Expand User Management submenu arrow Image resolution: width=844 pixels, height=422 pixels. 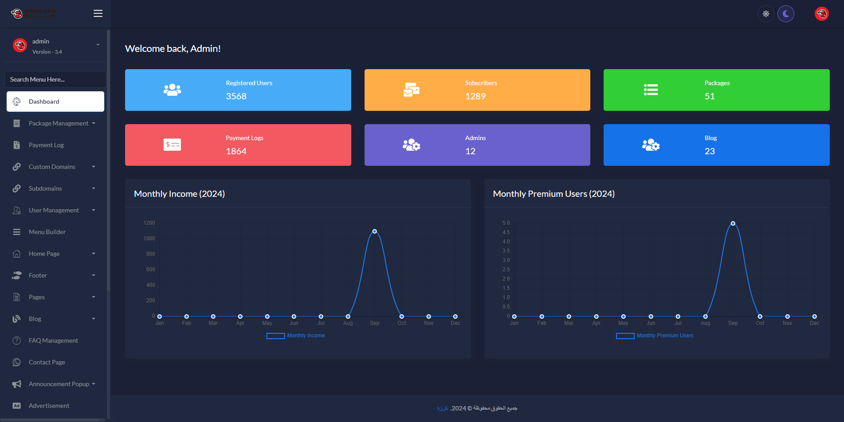(94, 210)
